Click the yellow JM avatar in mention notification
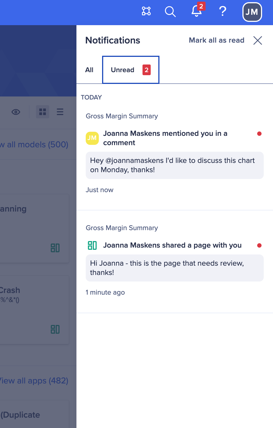273x428 pixels. click(x=92, y=138)
